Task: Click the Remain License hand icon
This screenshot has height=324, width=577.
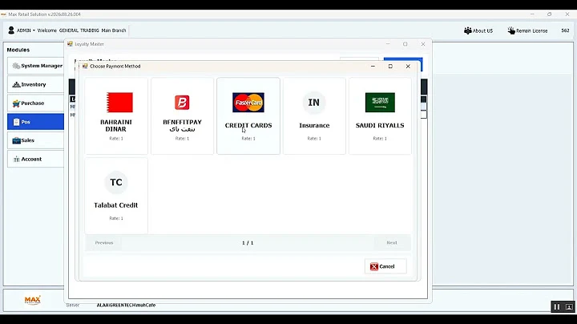Action: [x=511, y=30]
